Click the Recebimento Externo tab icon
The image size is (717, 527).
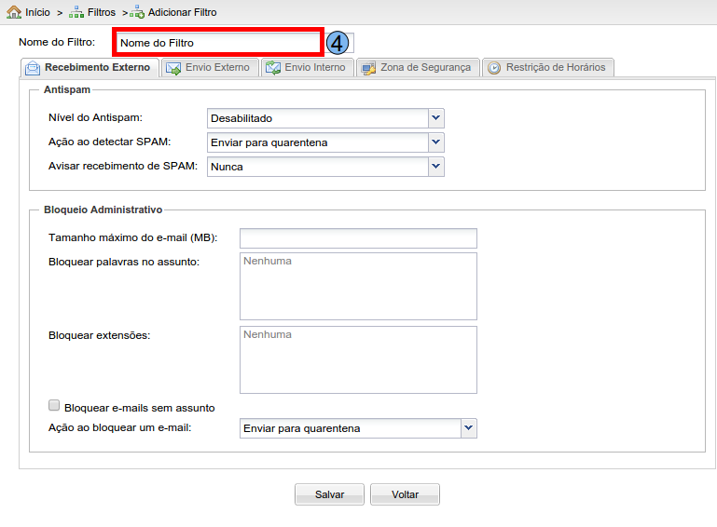tap(33, 68)
